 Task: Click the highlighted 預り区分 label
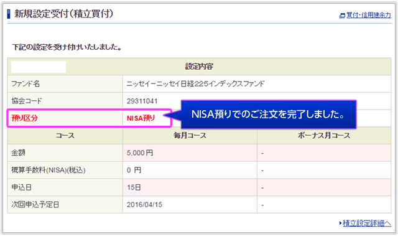click(x=25, y=118)
